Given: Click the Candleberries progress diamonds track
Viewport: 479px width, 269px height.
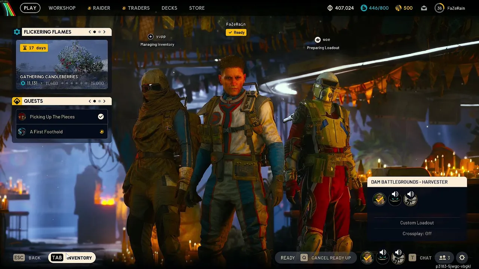Looking at the screenshot, I should point(74,83).
